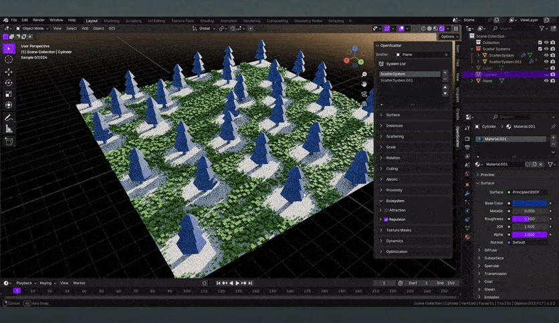Image resolution: width=559 pixels, height=323 pixels.
Task: Activate the Transform tool
Action: click(x=9, y=105)
